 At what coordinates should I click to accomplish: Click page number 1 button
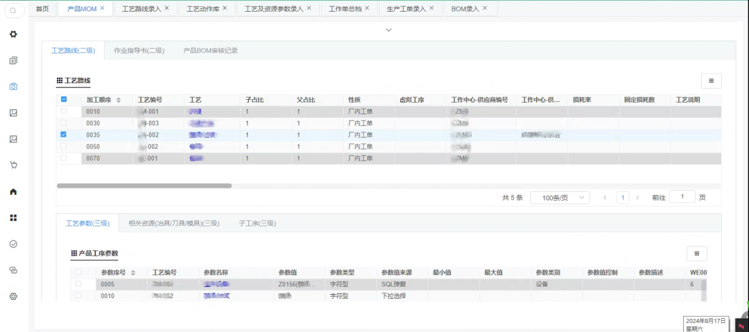[622, 198]
